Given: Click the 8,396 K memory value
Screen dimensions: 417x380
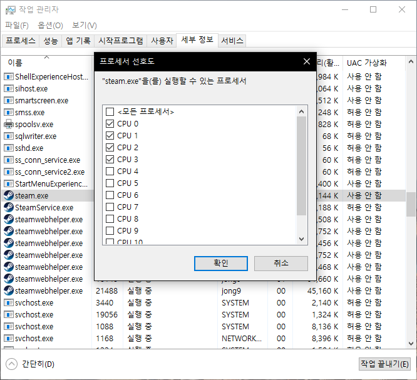Looking at the screenshot, I should 325,339.
